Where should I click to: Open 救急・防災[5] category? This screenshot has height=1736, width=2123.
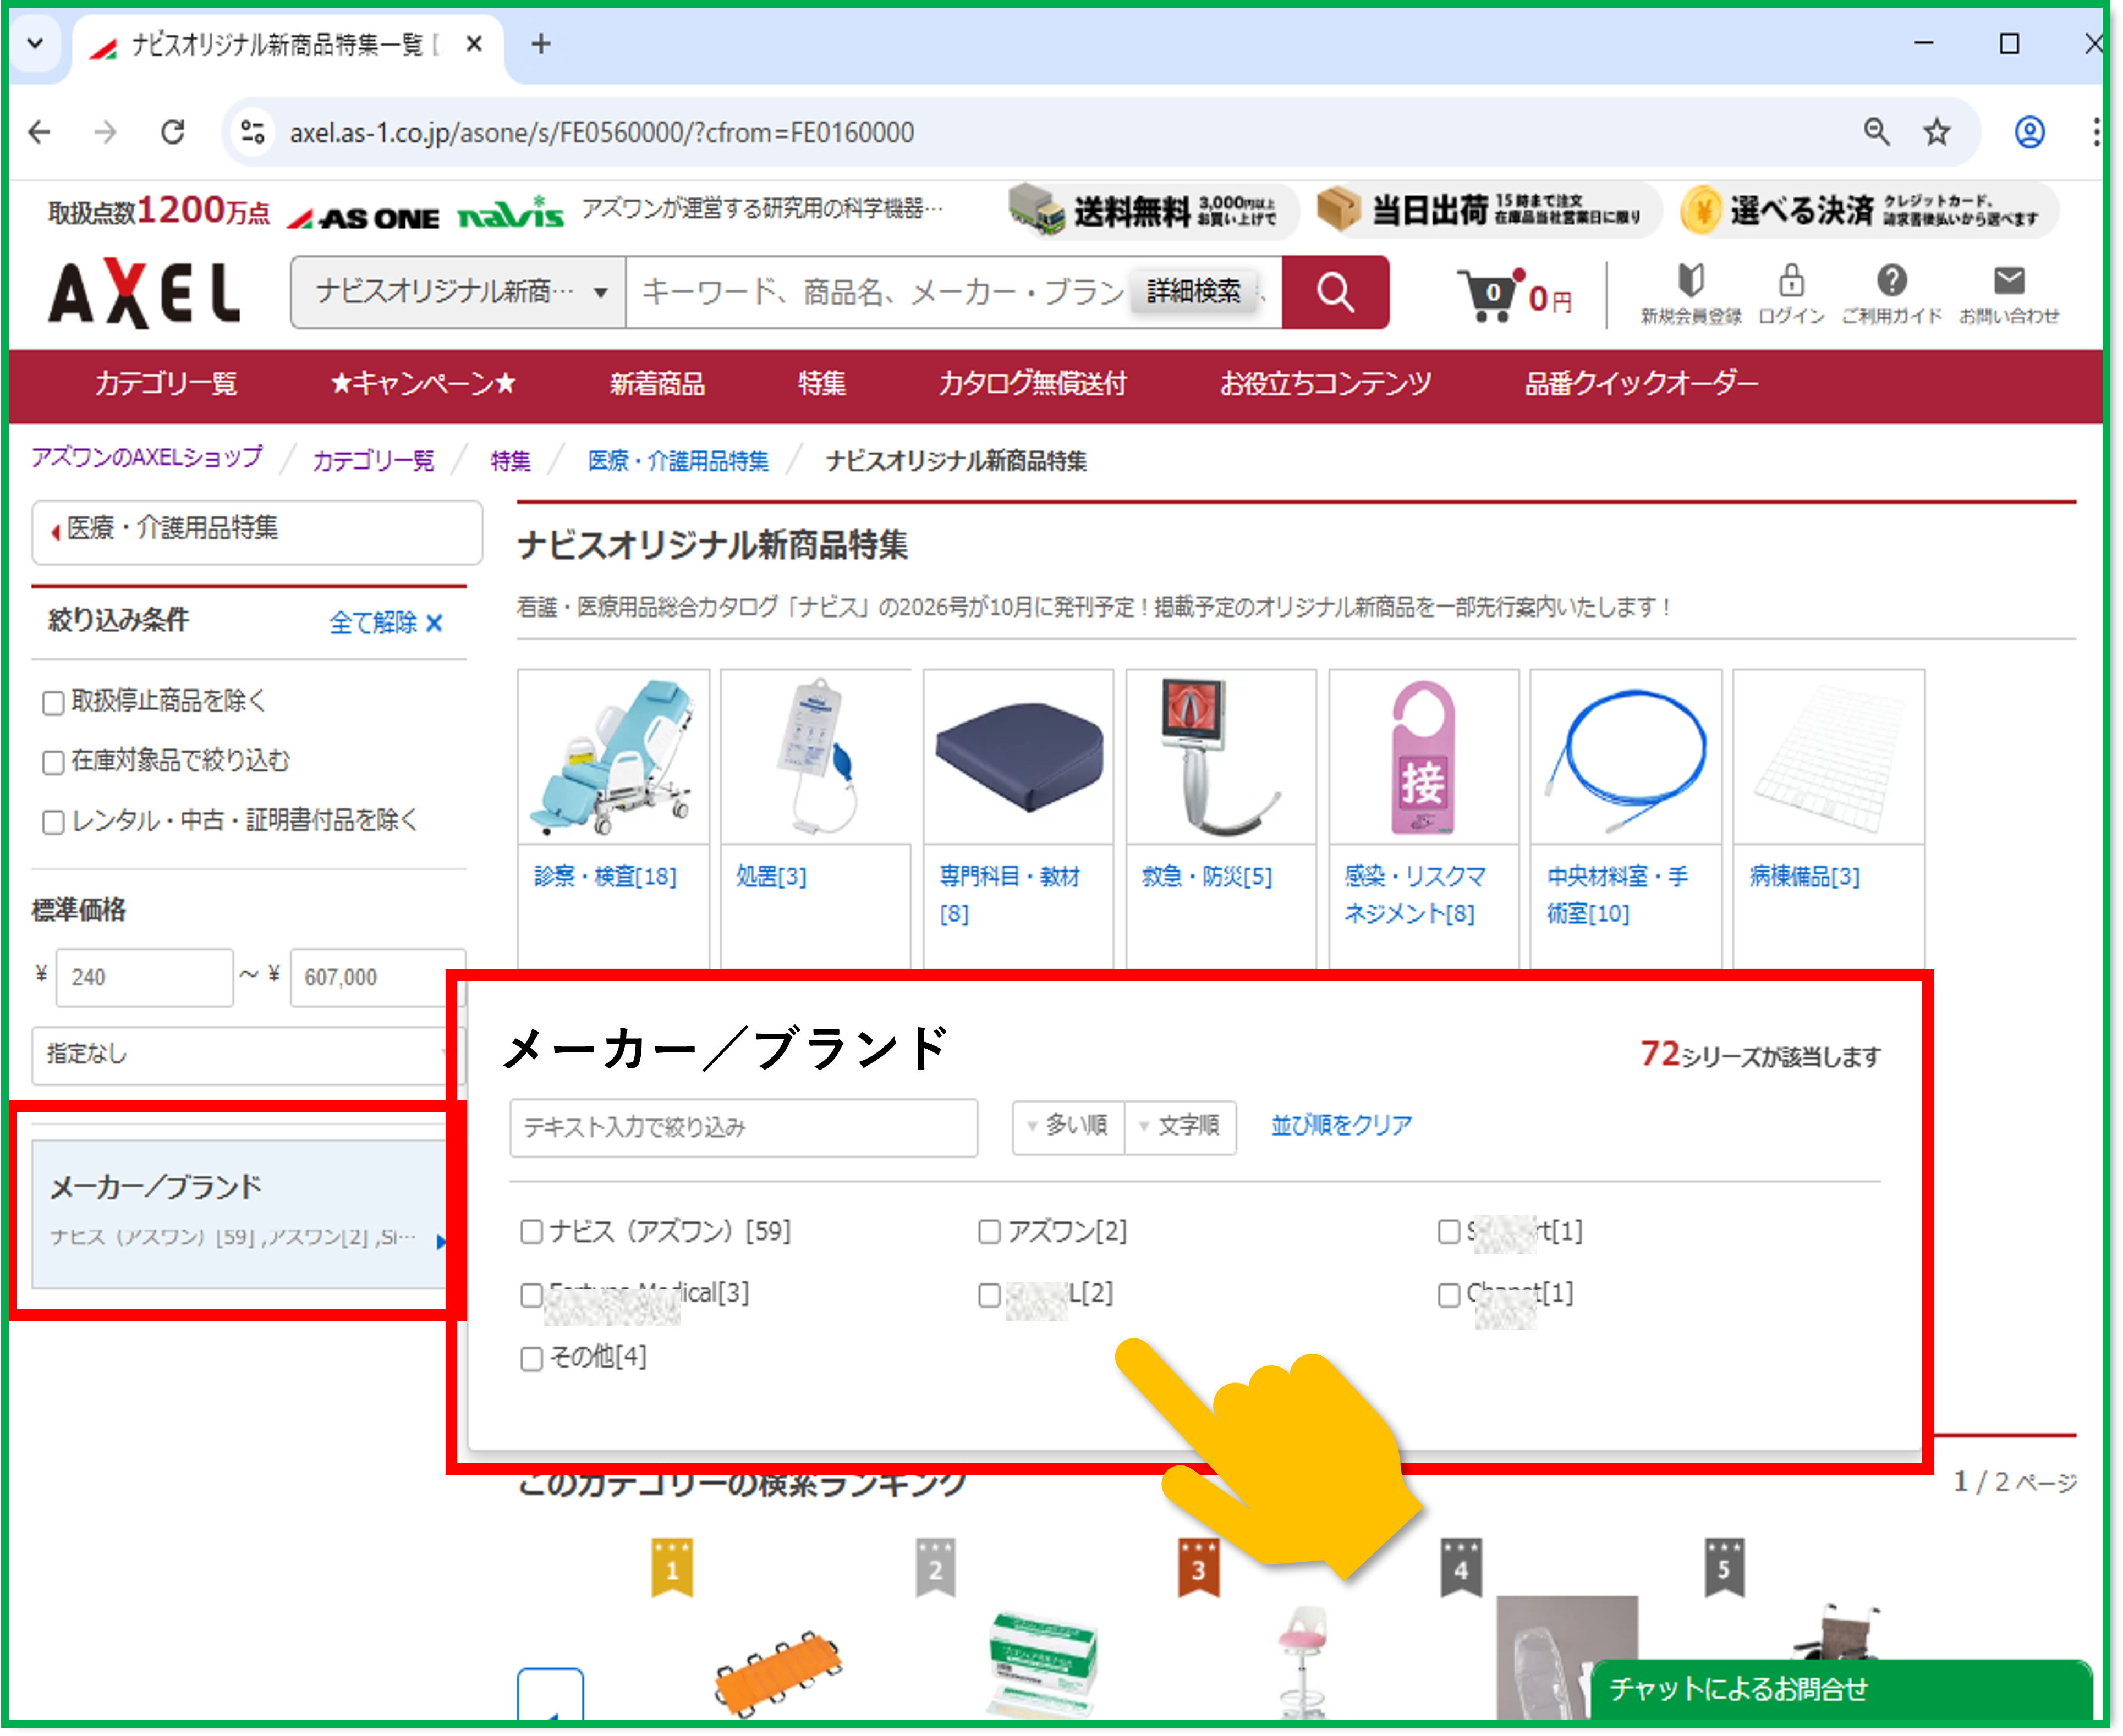click(x=1206, y=877)
